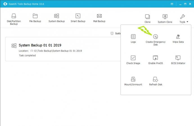Click Refresh Disk

click(x=155, y=81)
